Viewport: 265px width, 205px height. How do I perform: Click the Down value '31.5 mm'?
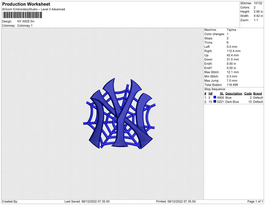[233, 60]
